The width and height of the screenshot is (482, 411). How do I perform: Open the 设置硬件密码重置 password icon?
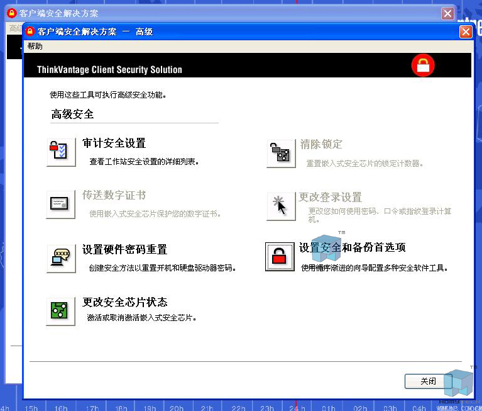point(61,258)
